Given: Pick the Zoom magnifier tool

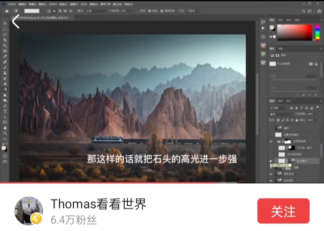Looking at the screenshot, I should tap(5, 133).
